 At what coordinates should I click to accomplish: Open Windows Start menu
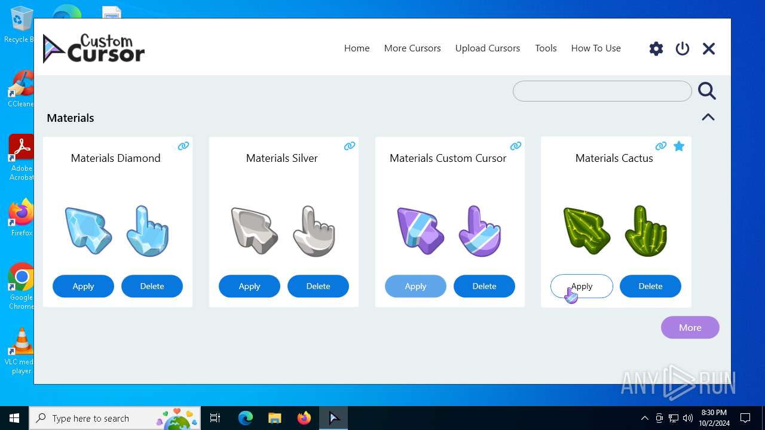[14, 418]
